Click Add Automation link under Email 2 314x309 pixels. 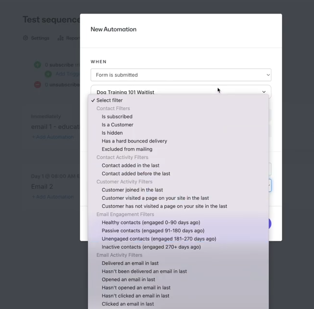(53, 197)
